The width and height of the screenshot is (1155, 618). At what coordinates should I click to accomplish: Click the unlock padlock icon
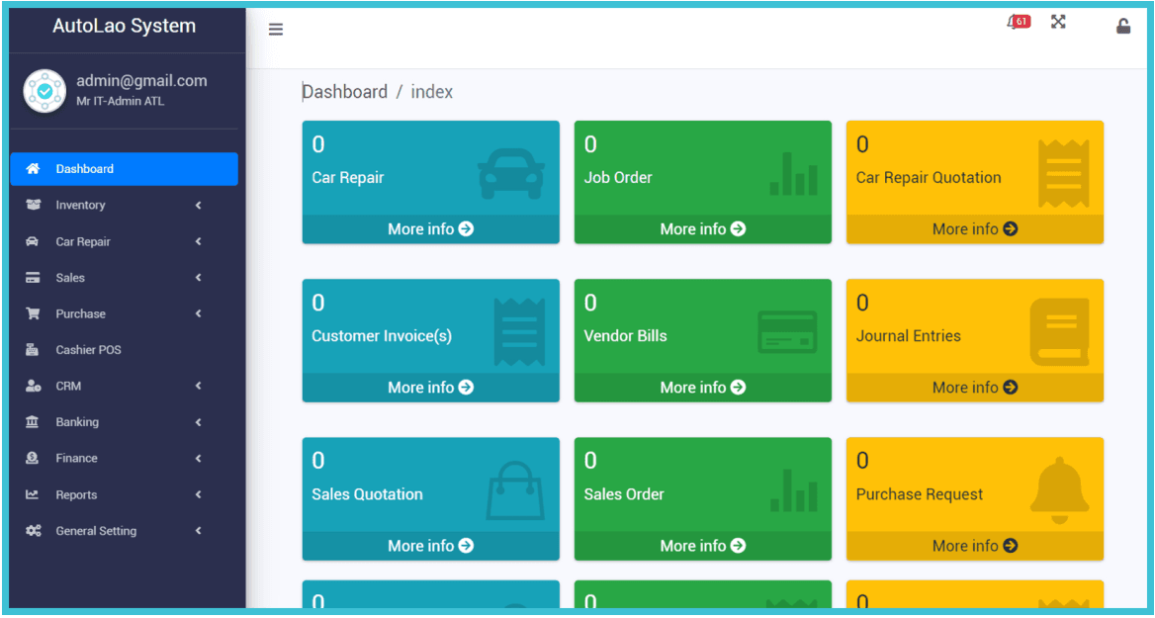(x=1123, y=27)
